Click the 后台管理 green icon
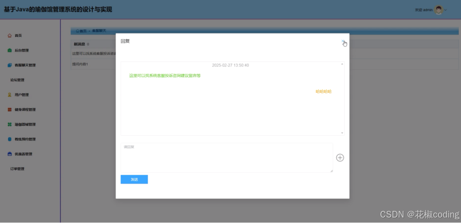 10,50
